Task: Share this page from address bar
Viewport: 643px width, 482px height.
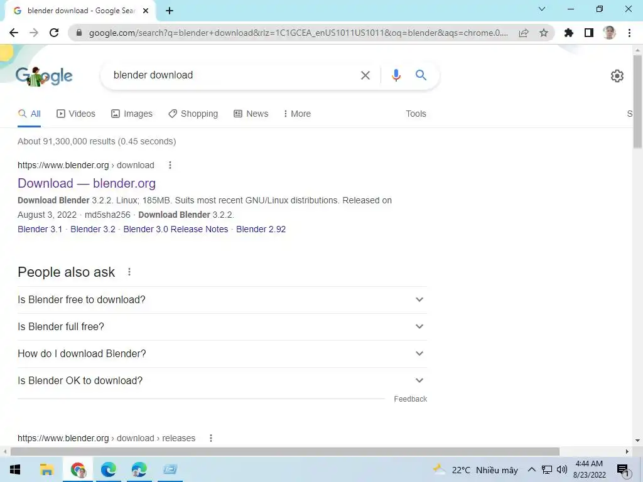Action: [524, 33]
